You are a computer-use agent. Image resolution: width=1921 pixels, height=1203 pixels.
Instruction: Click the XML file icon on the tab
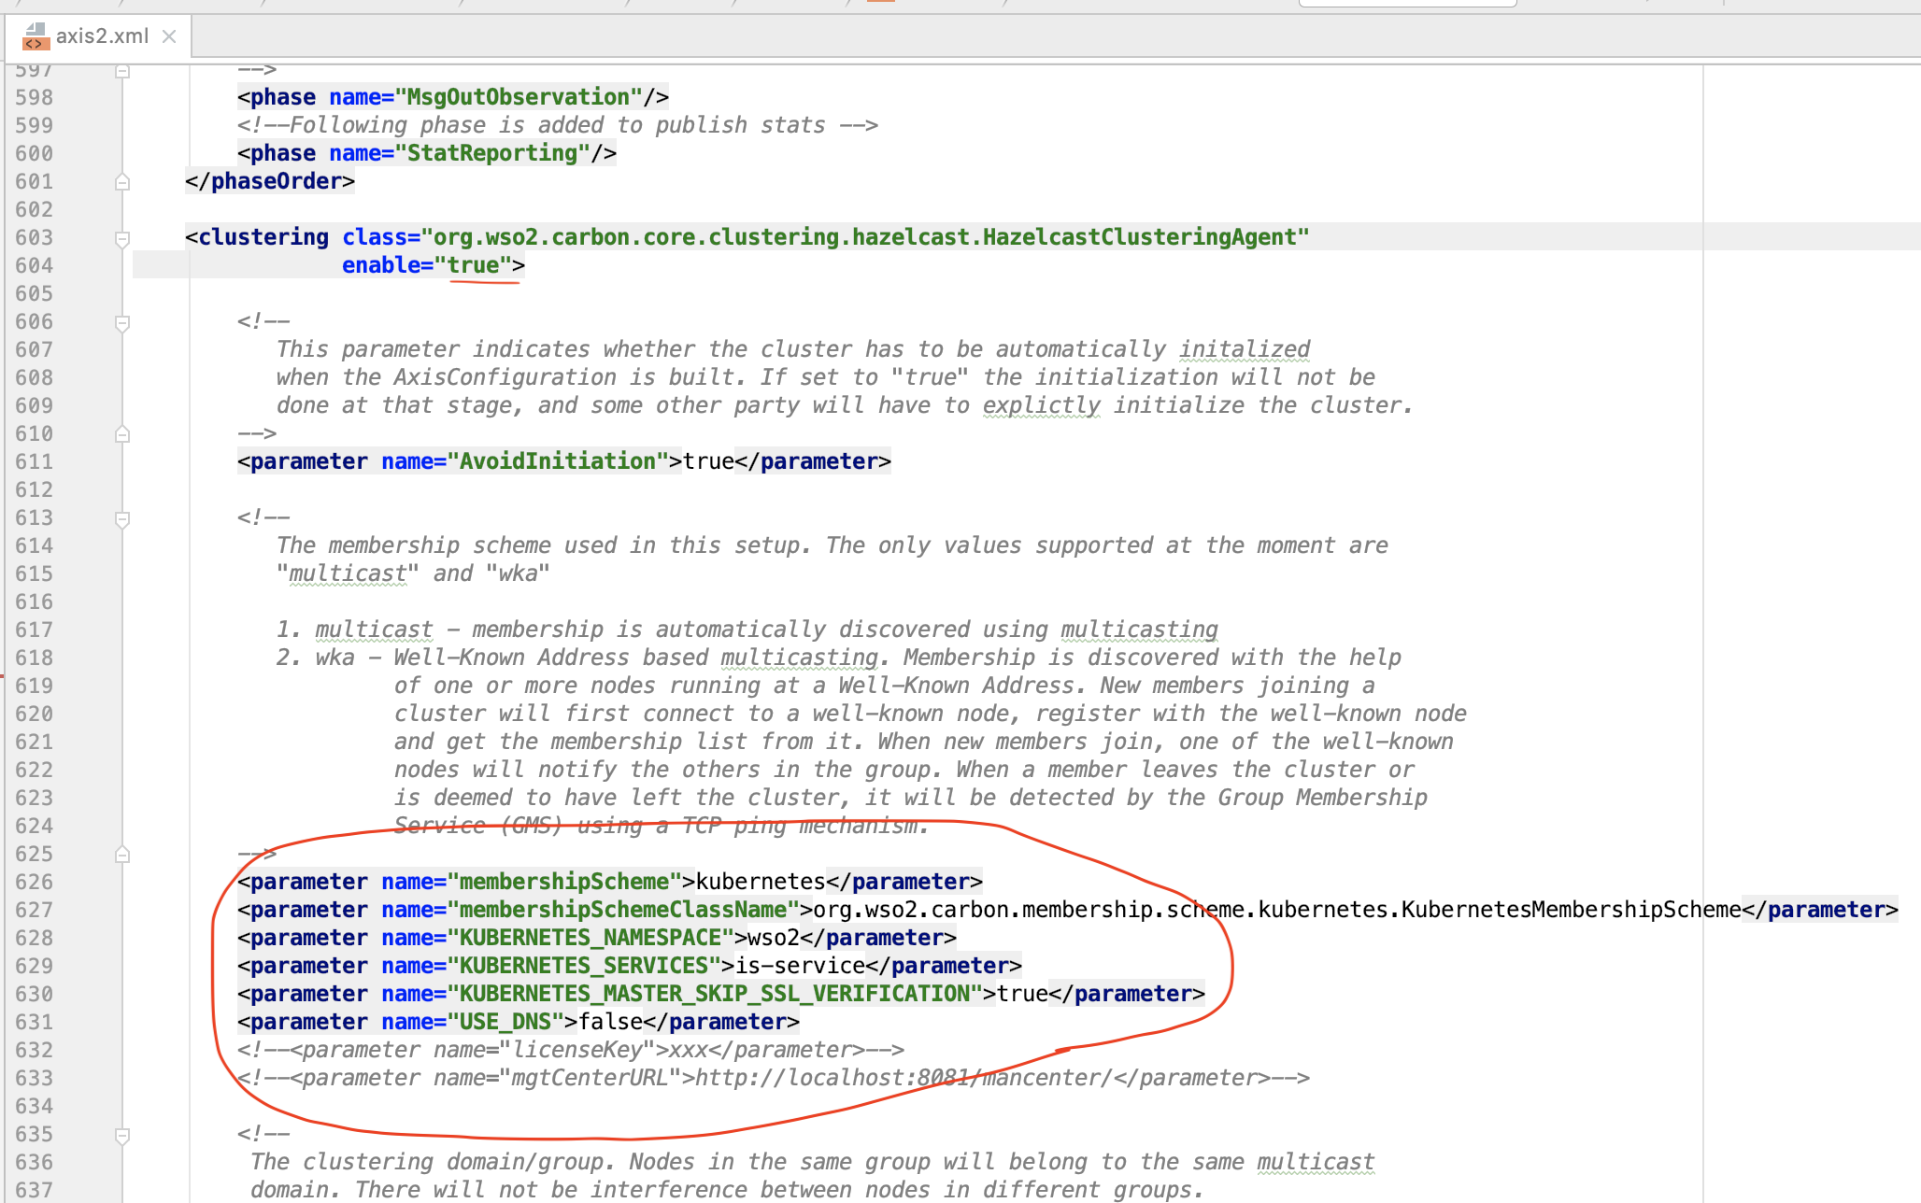point(35,36)
